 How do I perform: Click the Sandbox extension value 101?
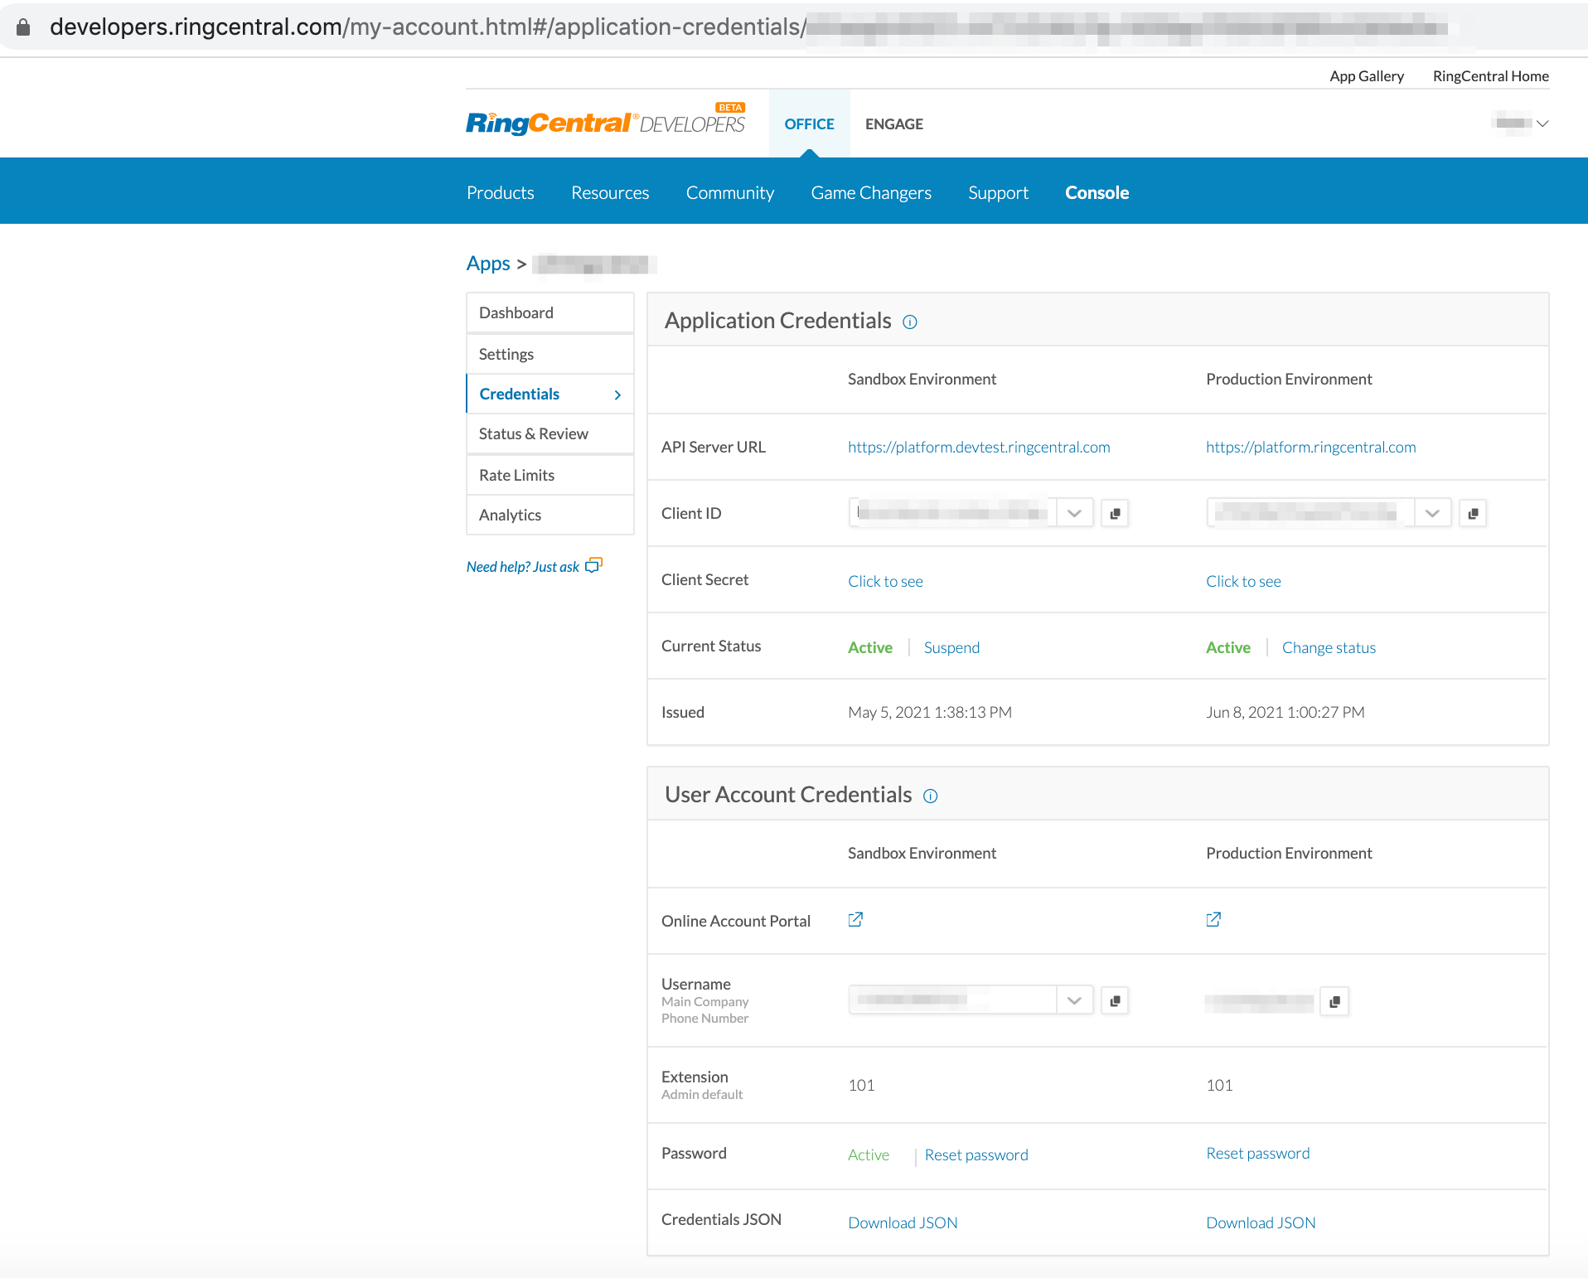(861, 1085)
